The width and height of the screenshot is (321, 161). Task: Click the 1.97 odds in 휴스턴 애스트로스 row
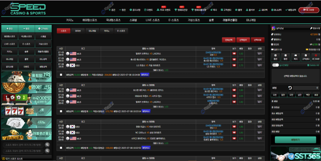(x=241, y=60)
